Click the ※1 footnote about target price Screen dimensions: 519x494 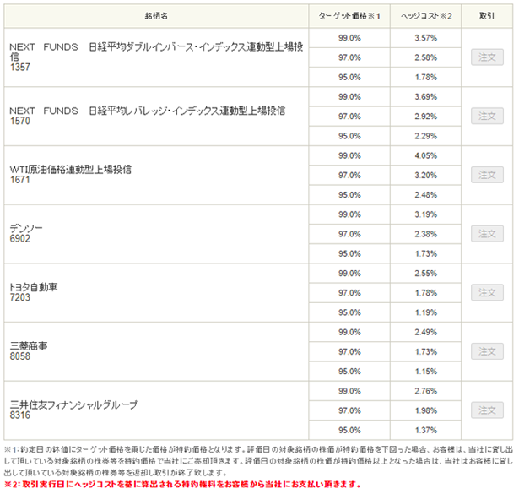258,461
